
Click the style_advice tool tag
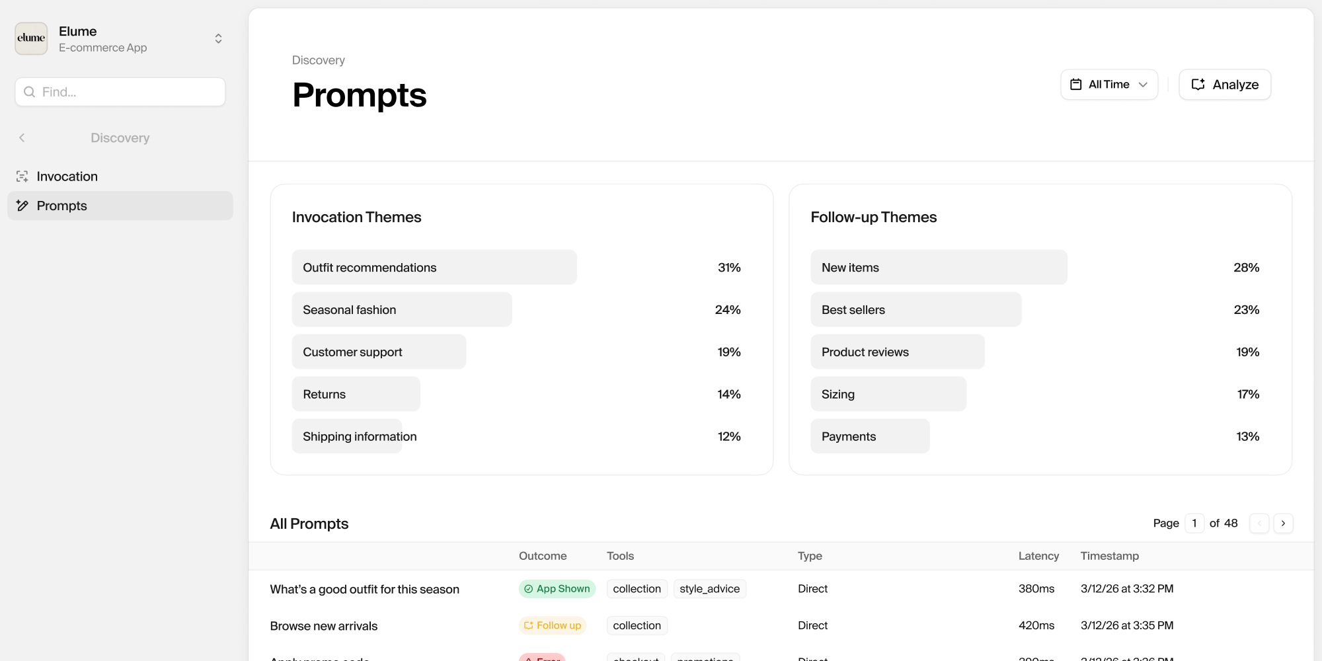(x=709, y=589)
